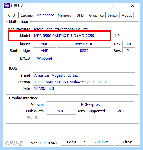The height and width of the screenshot is (150, 143).
Task: Show the About tab
Action: 127,15
